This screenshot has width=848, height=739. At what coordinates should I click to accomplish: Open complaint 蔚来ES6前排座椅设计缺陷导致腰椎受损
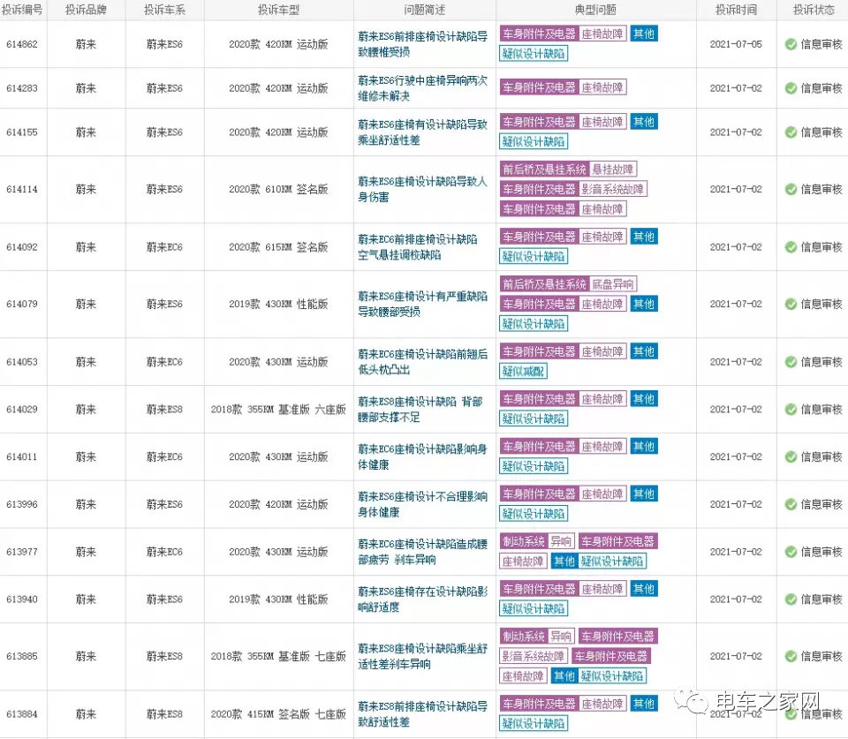422,44
